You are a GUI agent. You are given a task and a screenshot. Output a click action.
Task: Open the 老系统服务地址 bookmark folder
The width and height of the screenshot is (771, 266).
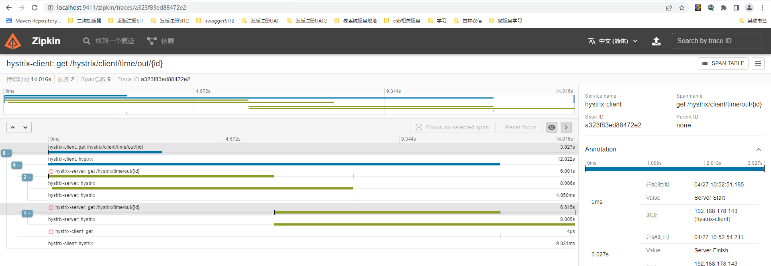(x=356, y=20)
